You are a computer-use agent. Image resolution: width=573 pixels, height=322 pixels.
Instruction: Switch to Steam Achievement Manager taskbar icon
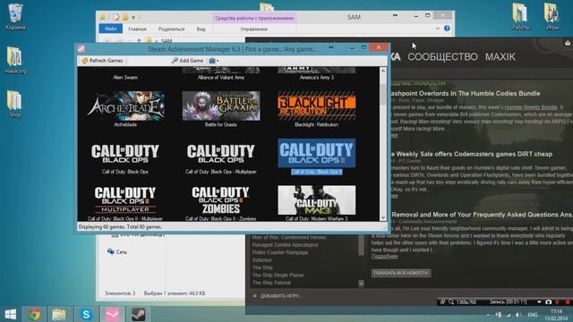[x=112, y=314]
